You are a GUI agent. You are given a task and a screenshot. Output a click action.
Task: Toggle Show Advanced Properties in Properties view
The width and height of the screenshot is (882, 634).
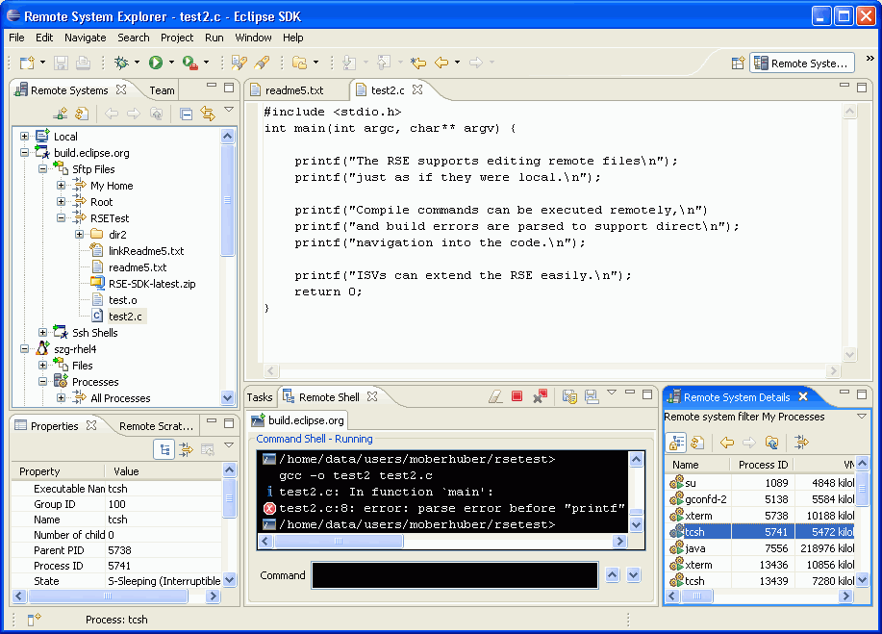[187, 449]
